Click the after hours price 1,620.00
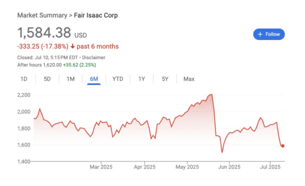This screenshot has width=305, height=186. (52, 65)
